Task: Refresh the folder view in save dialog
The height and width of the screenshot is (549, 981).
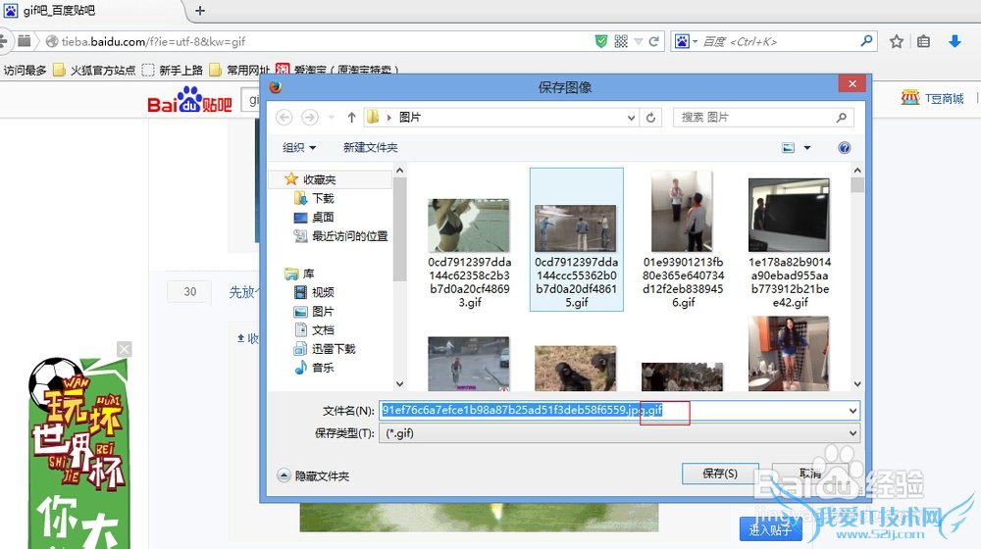Action: click(x=650, y=117)
